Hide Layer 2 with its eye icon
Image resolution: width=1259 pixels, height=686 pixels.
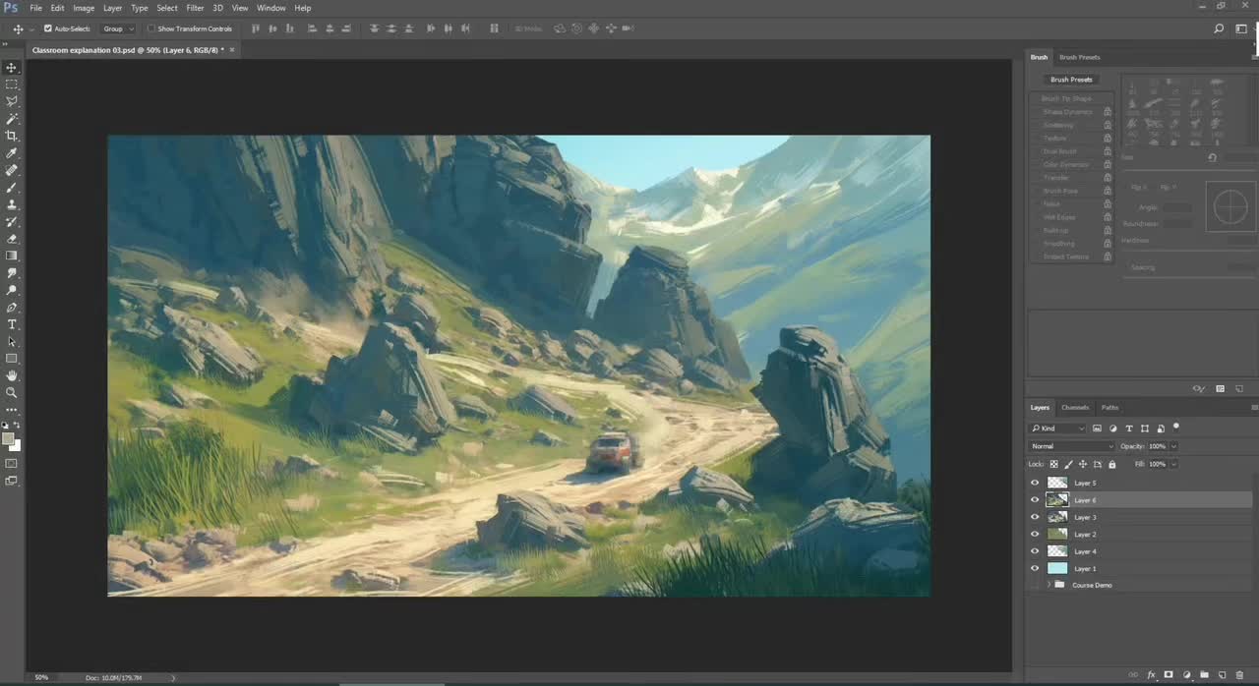pos(1034,534)
